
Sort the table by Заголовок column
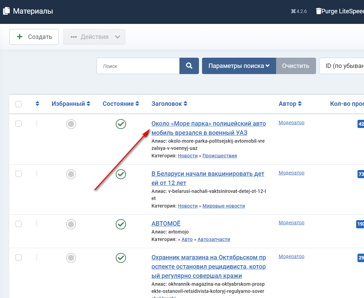pyautogui.click(x=169, y=104)
